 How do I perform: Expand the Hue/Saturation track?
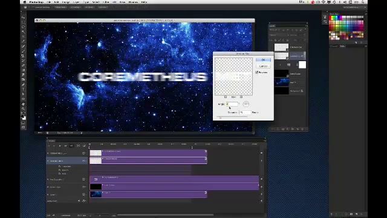pos(48,179)
